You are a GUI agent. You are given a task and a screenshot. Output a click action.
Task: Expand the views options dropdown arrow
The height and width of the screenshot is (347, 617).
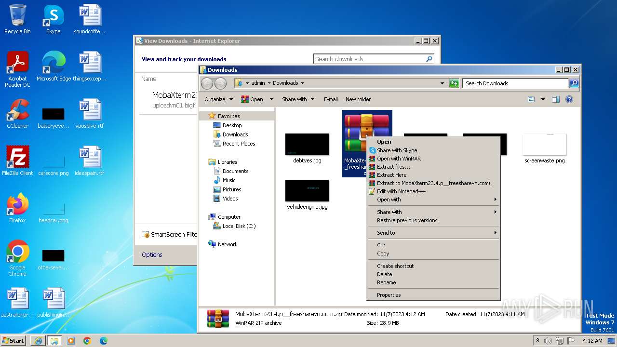[543, 99]
